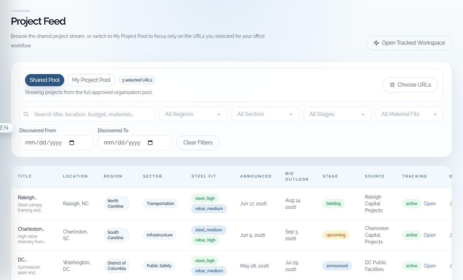Open Discovered To calendar picker icon
463x280 pixels.
[x=150, y=143]
